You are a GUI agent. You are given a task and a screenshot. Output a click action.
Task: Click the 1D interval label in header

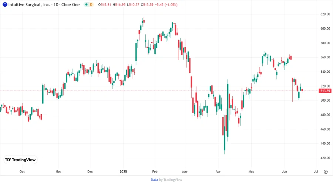point(56,5)
